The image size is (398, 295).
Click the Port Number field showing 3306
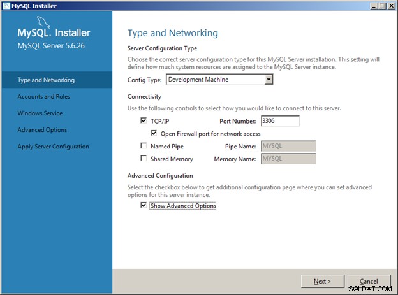280,120
